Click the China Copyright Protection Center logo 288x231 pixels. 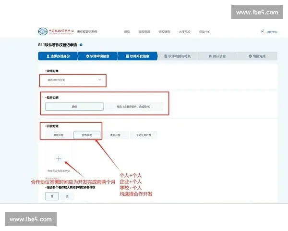coord(56,31)
